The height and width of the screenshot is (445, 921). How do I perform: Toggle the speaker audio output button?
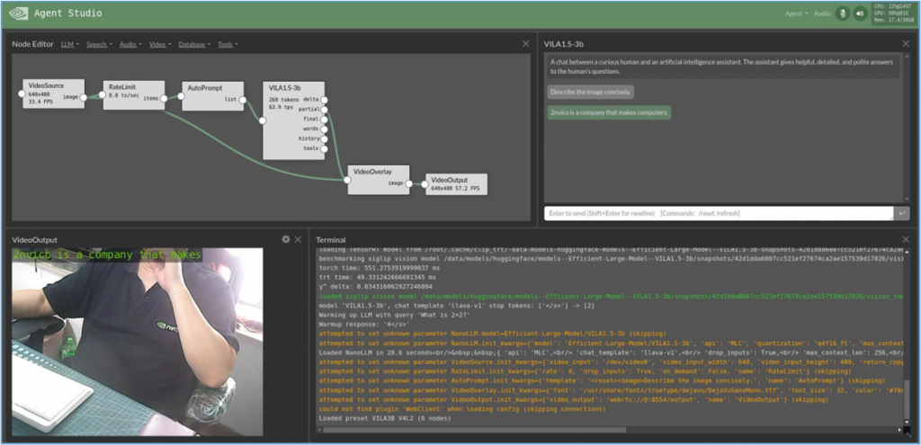[x=861, y=13]
